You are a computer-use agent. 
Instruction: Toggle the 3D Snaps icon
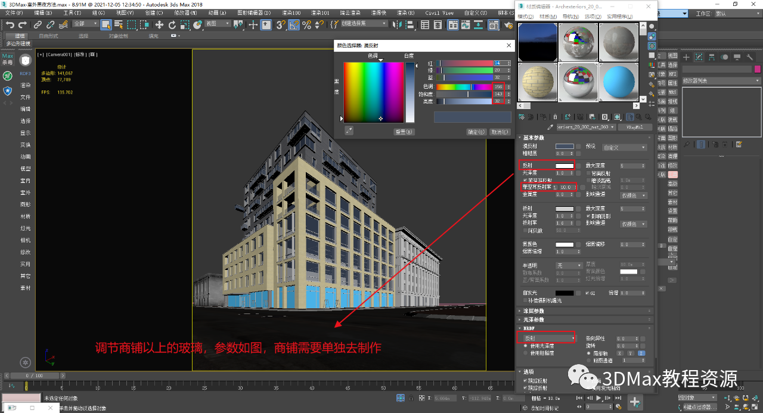(281, 24)
